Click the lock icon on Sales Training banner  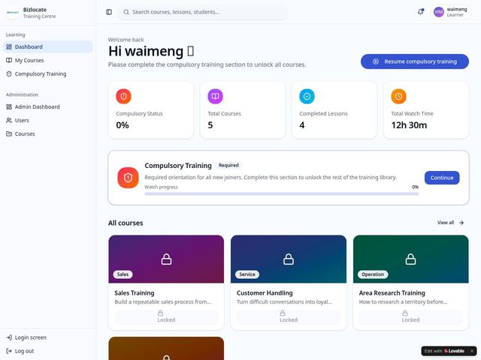[166, 259]
